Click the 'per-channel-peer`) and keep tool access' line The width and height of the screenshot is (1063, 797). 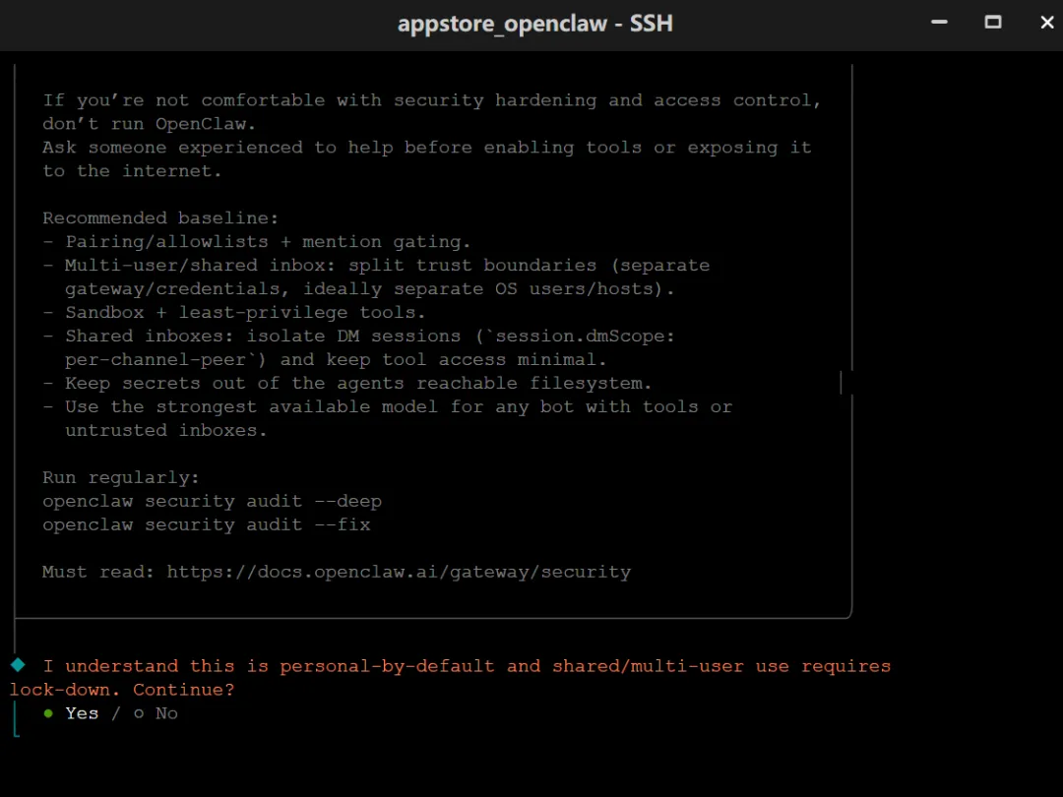coord(336,359)
